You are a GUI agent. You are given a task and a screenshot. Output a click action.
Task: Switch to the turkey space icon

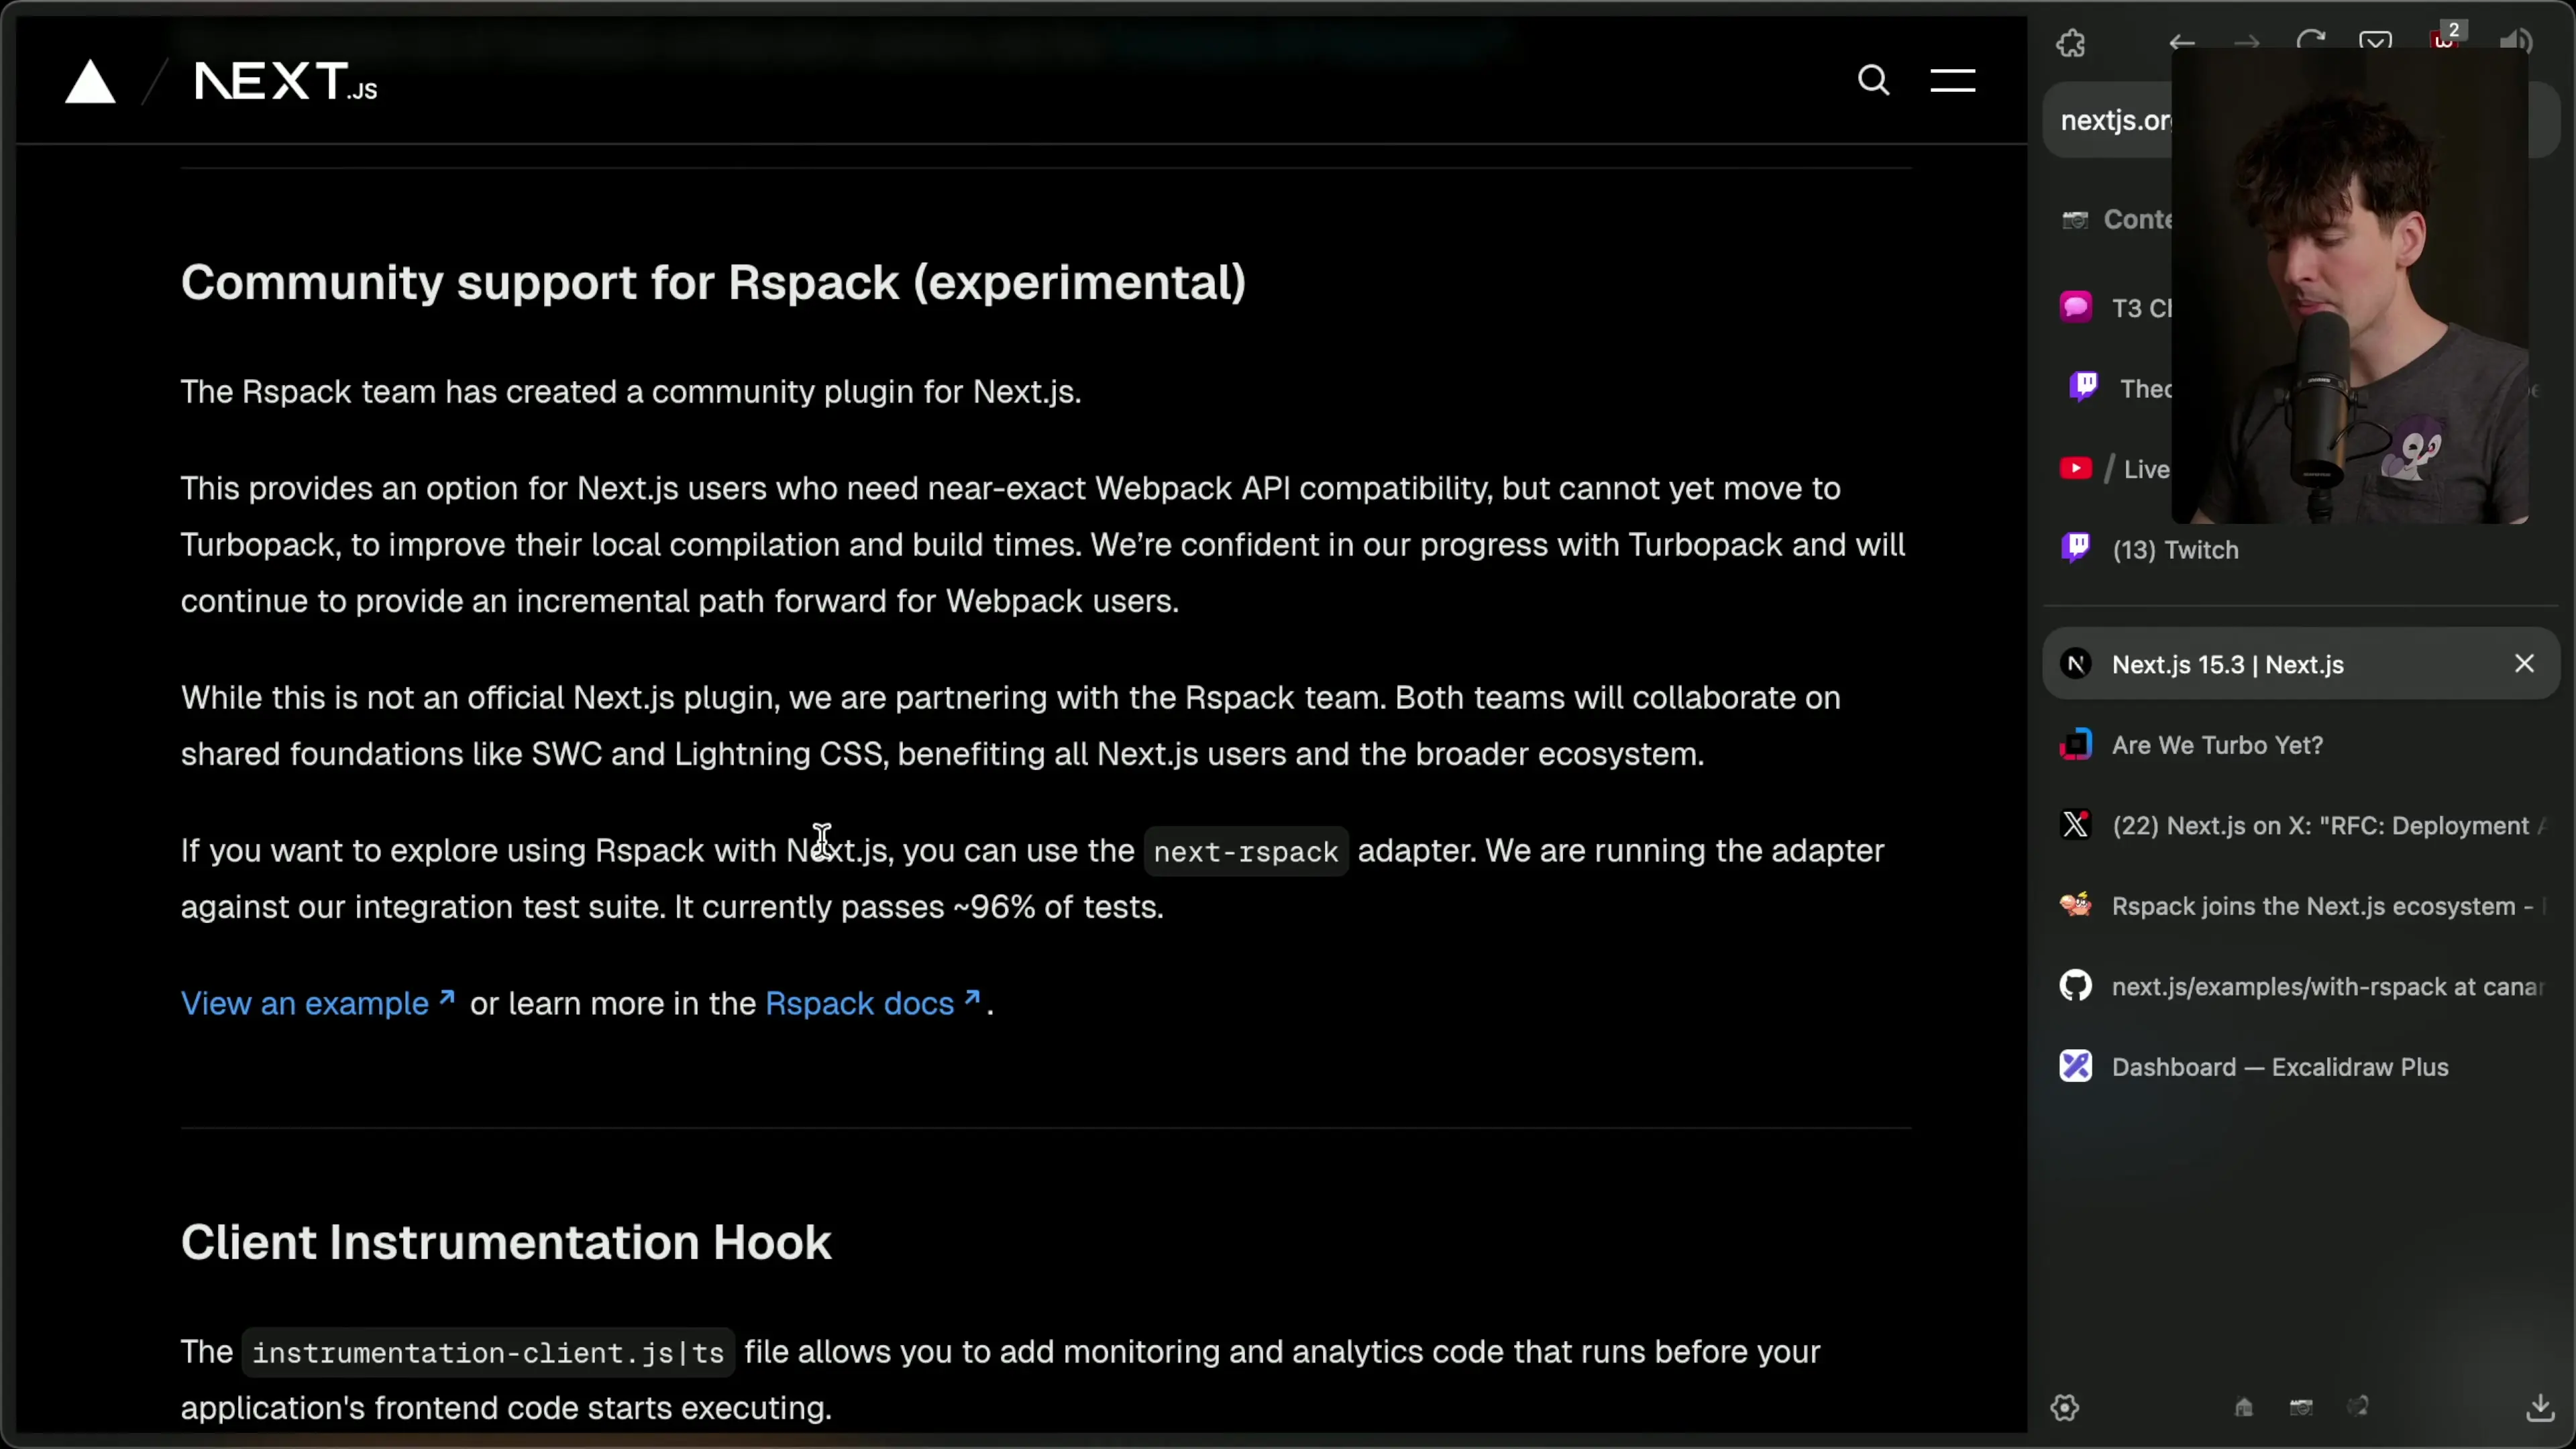pos(2358,1408)
